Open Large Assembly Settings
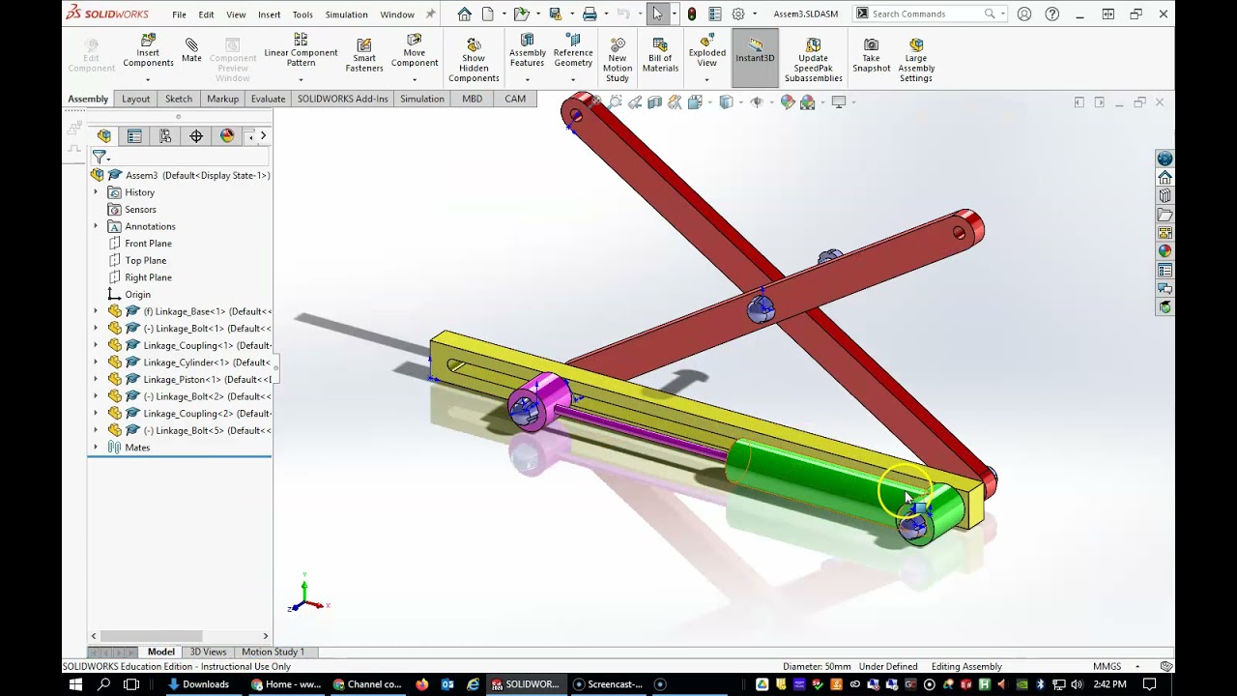Viewport: 1237px width, 696px height. [x=916, y=60]
